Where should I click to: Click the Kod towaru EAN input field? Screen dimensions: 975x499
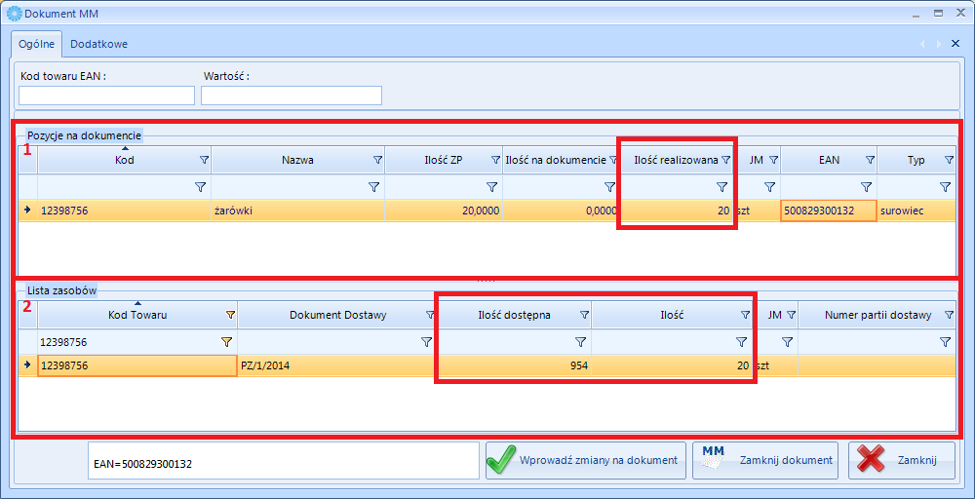107,96
